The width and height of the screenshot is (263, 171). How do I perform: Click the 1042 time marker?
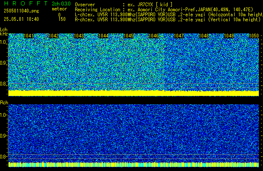(x=54, y=36)
